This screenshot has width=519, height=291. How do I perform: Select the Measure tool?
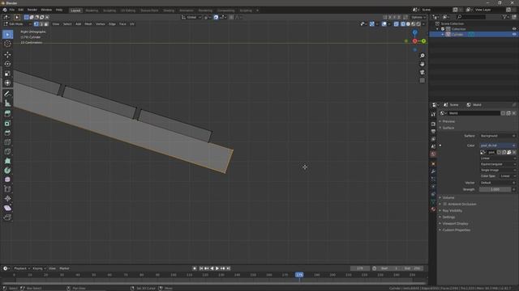point(7,103)
